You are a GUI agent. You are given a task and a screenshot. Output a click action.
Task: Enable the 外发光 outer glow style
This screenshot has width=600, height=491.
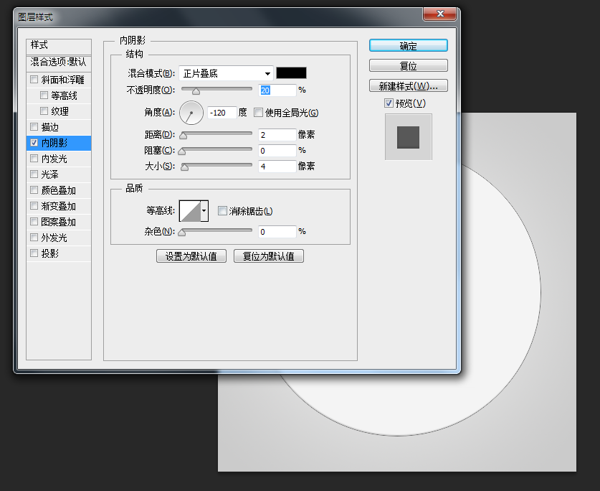click(34, 237)
